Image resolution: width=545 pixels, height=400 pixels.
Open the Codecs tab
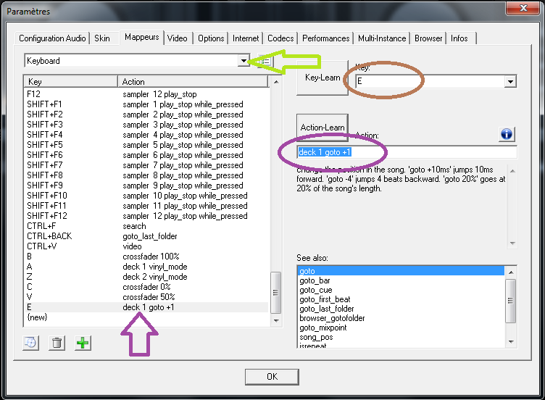(280, 38)
